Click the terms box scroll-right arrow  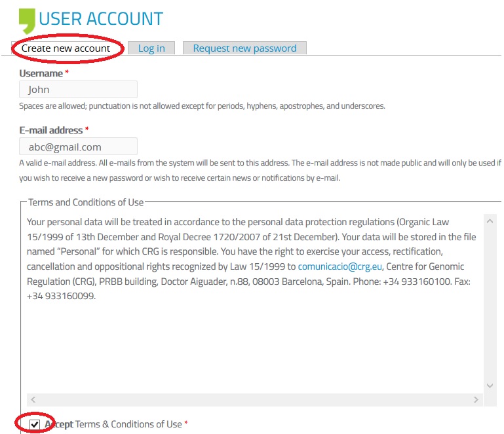coord(476,399)
